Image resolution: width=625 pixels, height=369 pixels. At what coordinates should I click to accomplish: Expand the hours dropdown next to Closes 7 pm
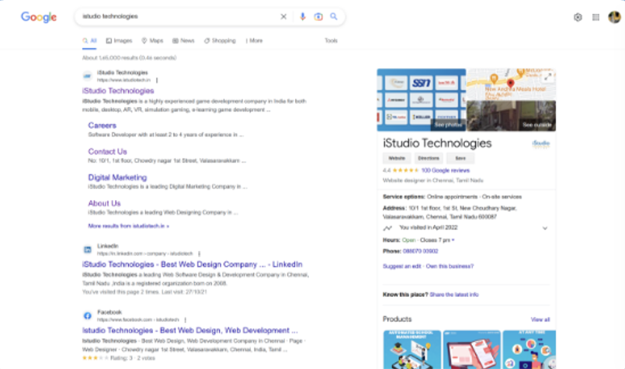[x=453, y=240]
